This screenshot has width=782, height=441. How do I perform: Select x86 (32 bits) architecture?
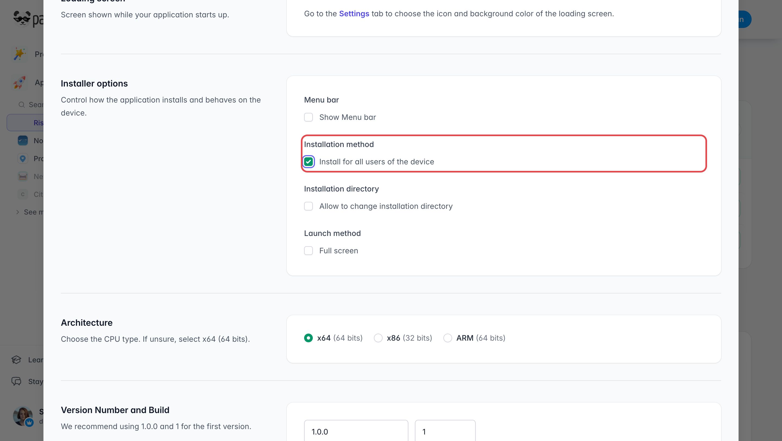point(378,338)
